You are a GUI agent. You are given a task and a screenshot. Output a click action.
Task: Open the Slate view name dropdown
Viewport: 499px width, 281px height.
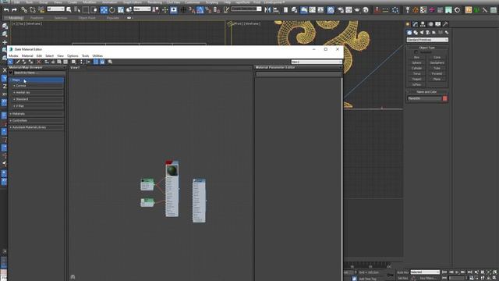(x=317, y=62)
